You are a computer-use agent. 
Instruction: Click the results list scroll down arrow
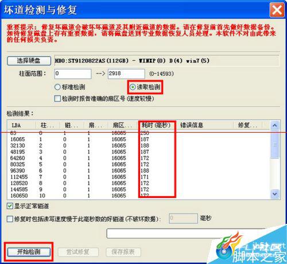point(275,194)
